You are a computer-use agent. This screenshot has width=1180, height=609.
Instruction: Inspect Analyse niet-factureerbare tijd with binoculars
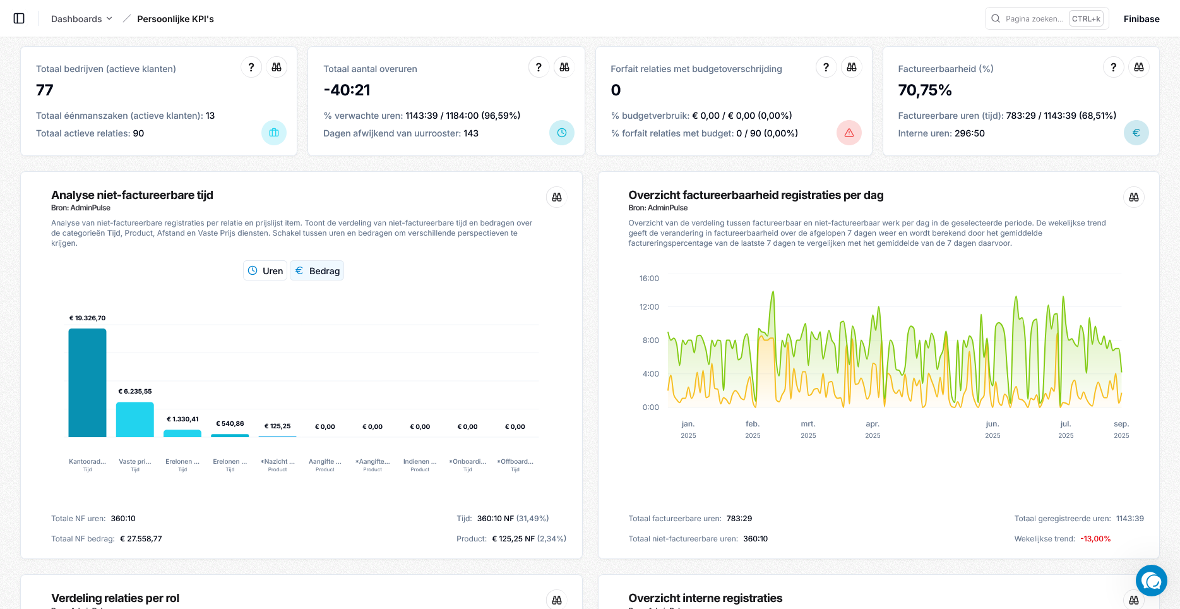[x=556, y=197]
